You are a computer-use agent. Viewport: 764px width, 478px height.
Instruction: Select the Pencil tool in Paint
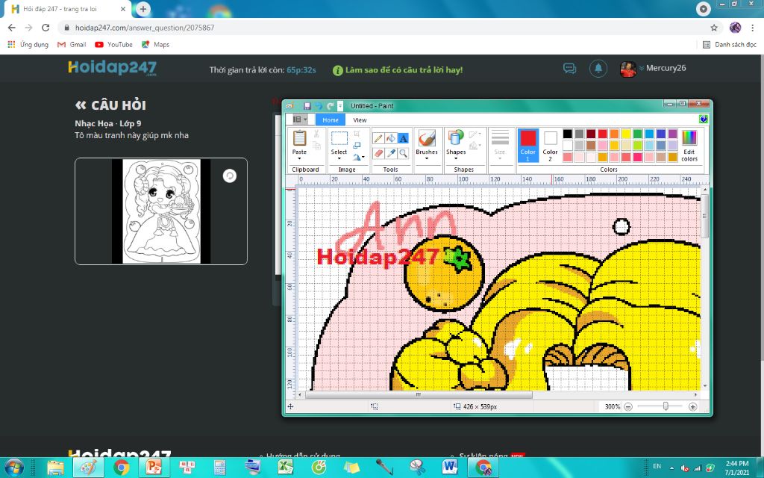pos(378,138)
